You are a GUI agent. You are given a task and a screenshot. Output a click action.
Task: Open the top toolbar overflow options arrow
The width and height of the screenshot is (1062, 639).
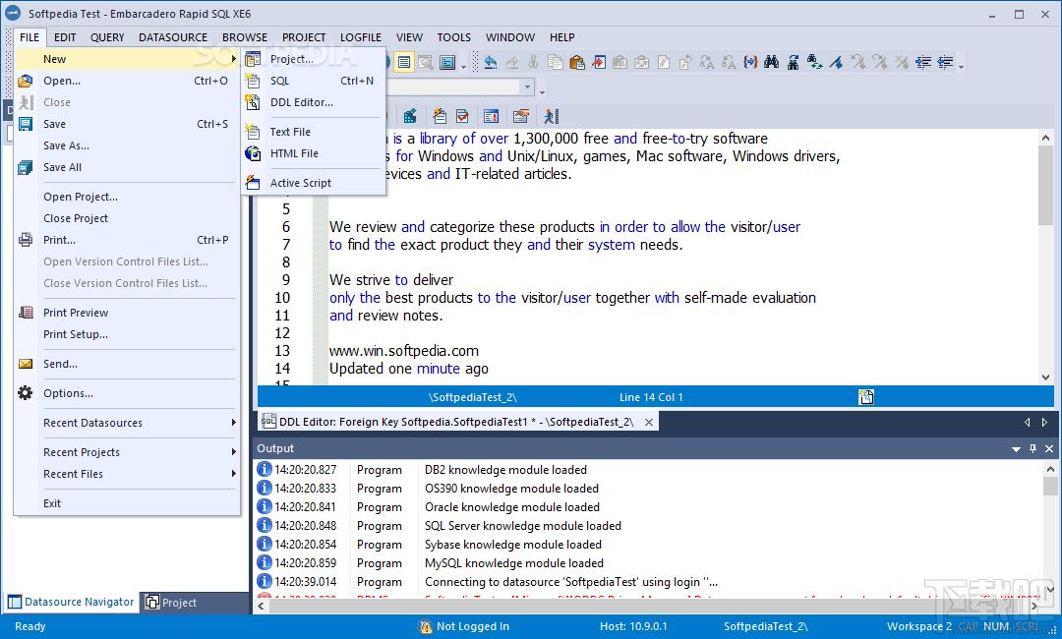pos(961,65)
